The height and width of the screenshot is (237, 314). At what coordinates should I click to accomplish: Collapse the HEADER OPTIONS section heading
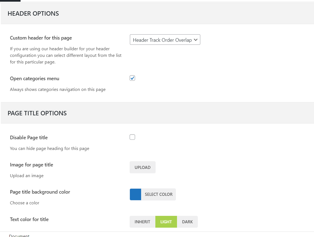(33, 13)
